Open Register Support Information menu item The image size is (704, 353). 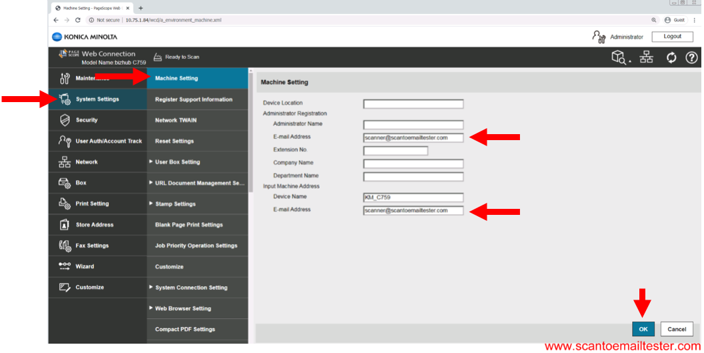[193, 99]
